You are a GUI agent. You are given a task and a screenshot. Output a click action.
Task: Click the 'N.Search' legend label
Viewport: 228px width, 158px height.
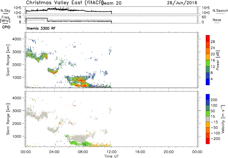pyautogui.click(x=220, y=11)
